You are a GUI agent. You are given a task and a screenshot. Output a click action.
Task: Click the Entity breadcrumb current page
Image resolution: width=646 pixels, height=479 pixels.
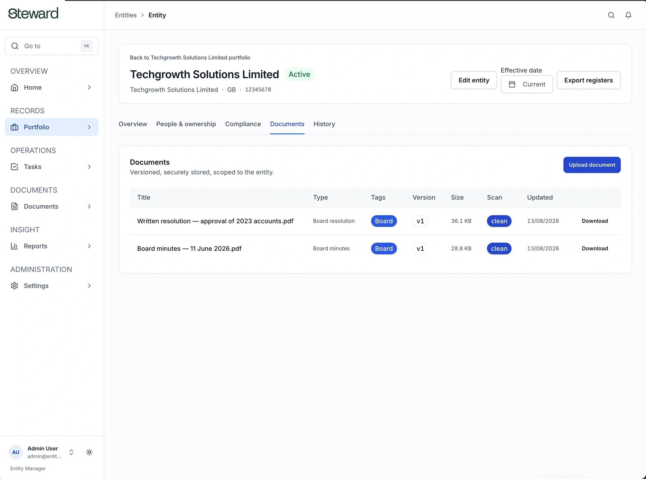157,15
